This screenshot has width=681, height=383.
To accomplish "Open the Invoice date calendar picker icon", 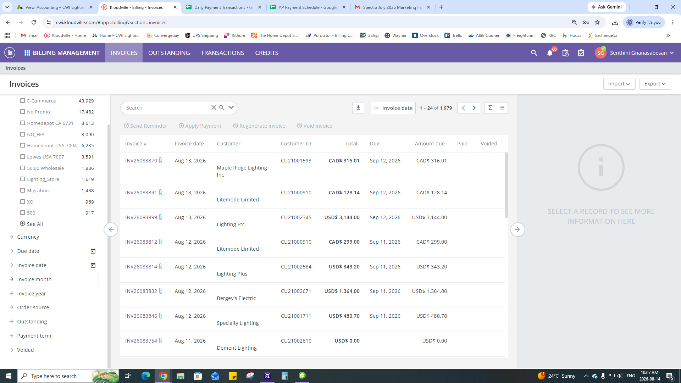I will point(93,265).
